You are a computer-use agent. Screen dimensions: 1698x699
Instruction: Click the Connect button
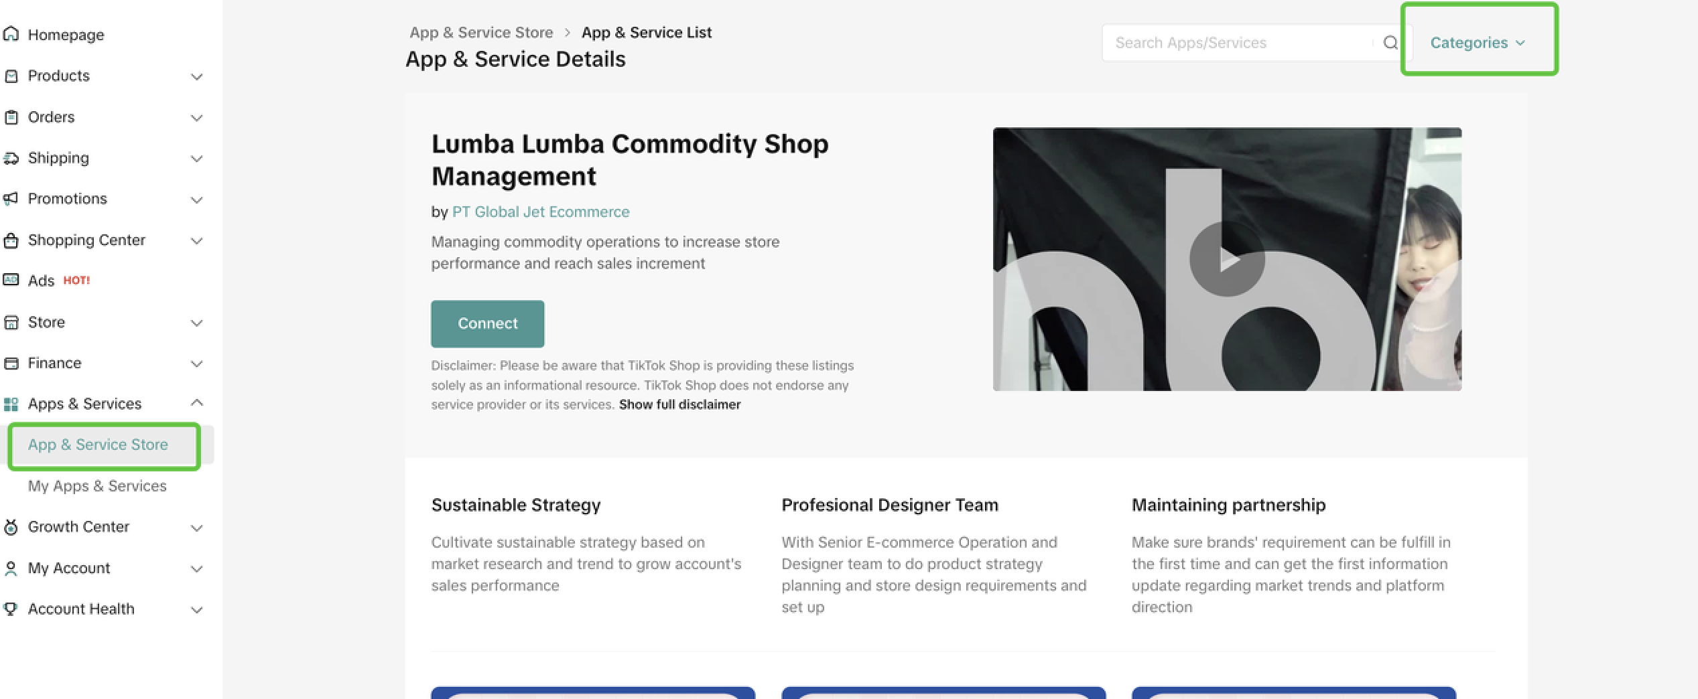pos(488,323)
